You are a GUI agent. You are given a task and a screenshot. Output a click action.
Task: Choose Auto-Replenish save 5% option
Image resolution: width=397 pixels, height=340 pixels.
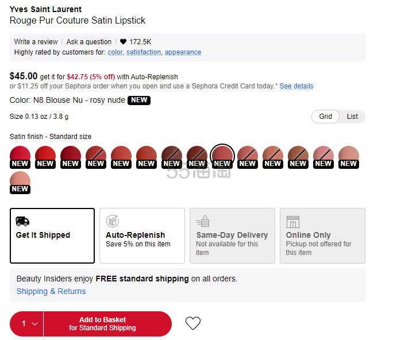(x=142, y=235)
